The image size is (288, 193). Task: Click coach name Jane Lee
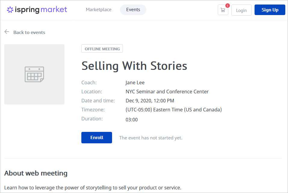click(135, 82)
